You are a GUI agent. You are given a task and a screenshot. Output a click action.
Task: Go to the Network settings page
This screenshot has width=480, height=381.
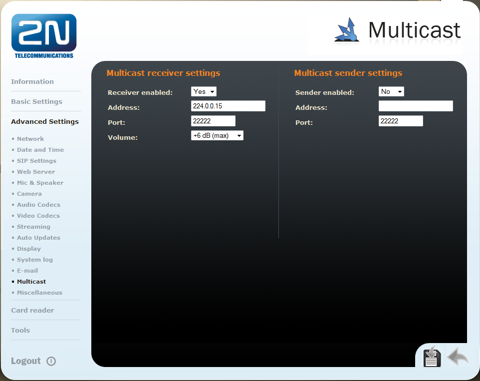[x=30, y=139]
